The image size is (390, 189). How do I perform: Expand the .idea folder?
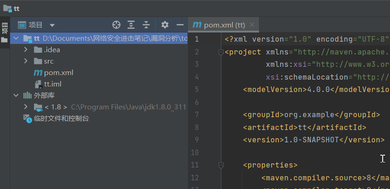pos(26,50)
